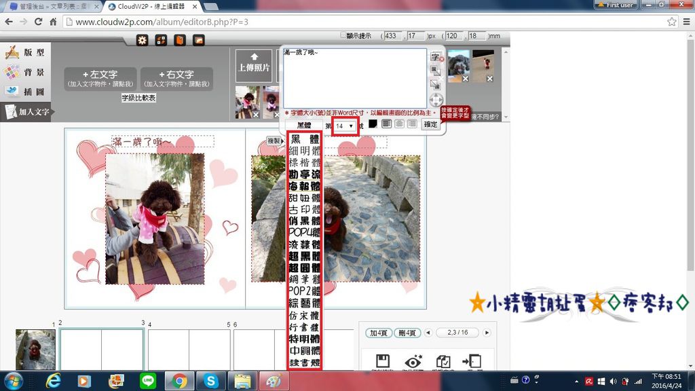Click the orange puzzle layout icon in the top toolbar
This screenshot has width=695, height=391.
161,40
